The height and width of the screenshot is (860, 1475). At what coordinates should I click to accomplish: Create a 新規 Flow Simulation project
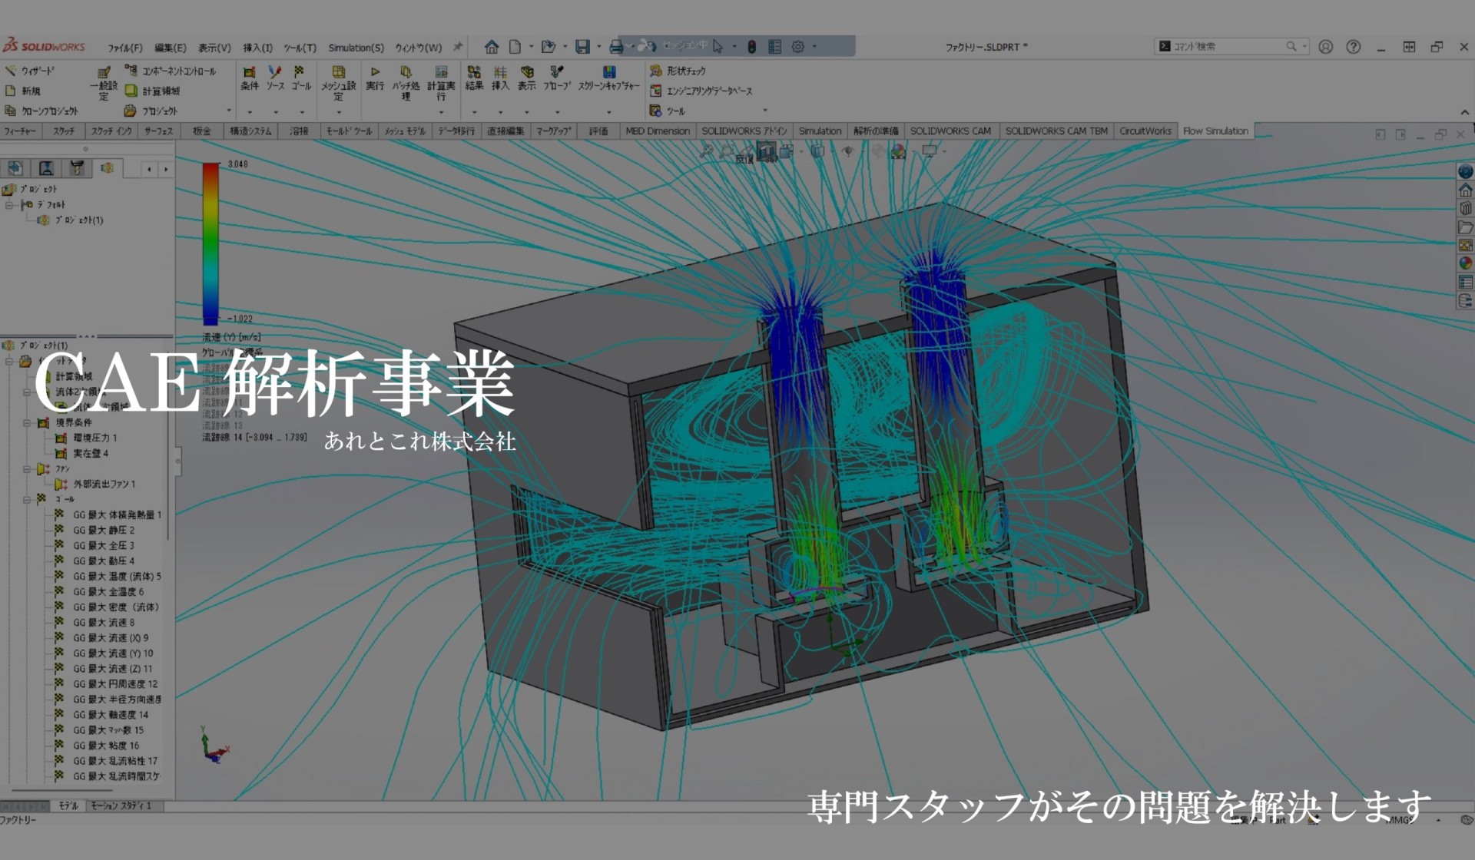tap(23, 91)
